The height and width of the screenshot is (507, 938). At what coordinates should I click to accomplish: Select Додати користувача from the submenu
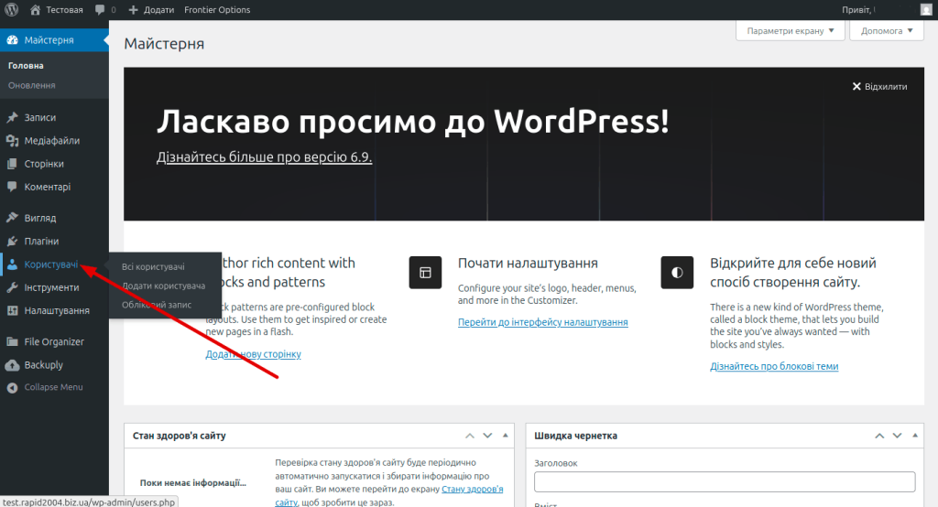(163, 286)
